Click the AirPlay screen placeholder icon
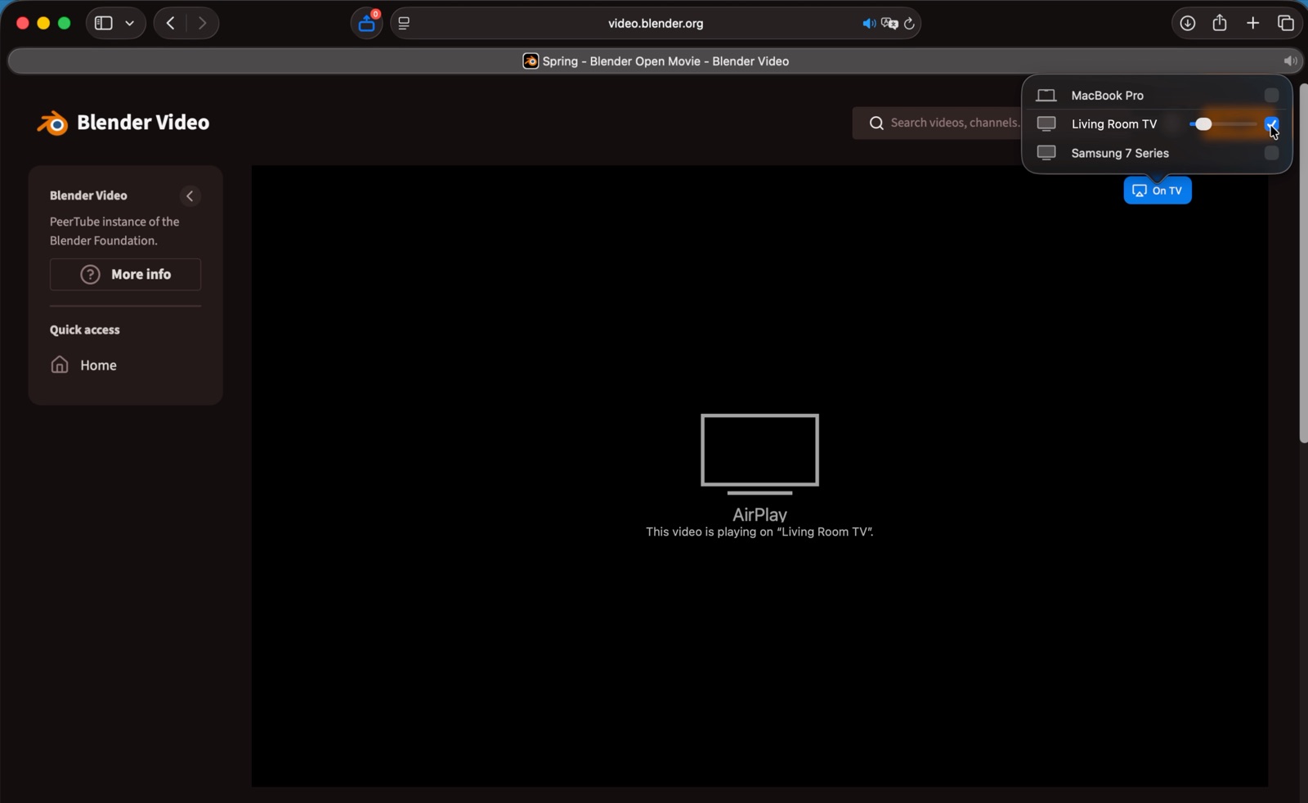This screenshot has width=1308, height=803. [759, 454]
